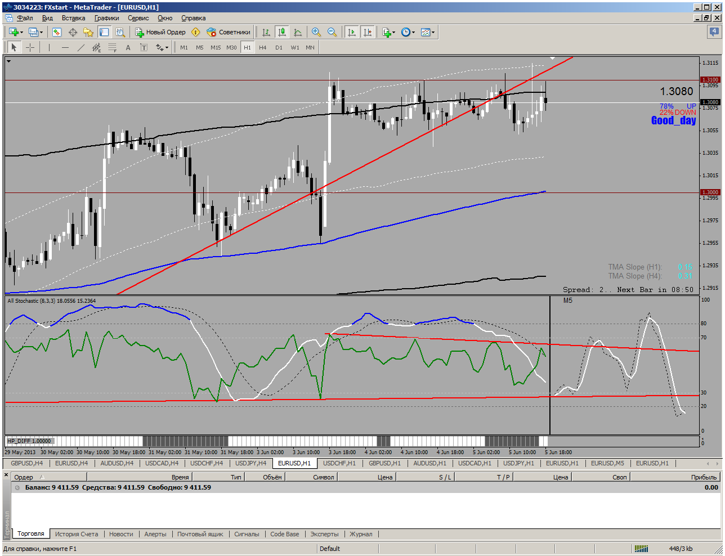This screenshot has height=556, width=725.
Task: Click the Новый Ордер button
Action: tap(160, 32)
